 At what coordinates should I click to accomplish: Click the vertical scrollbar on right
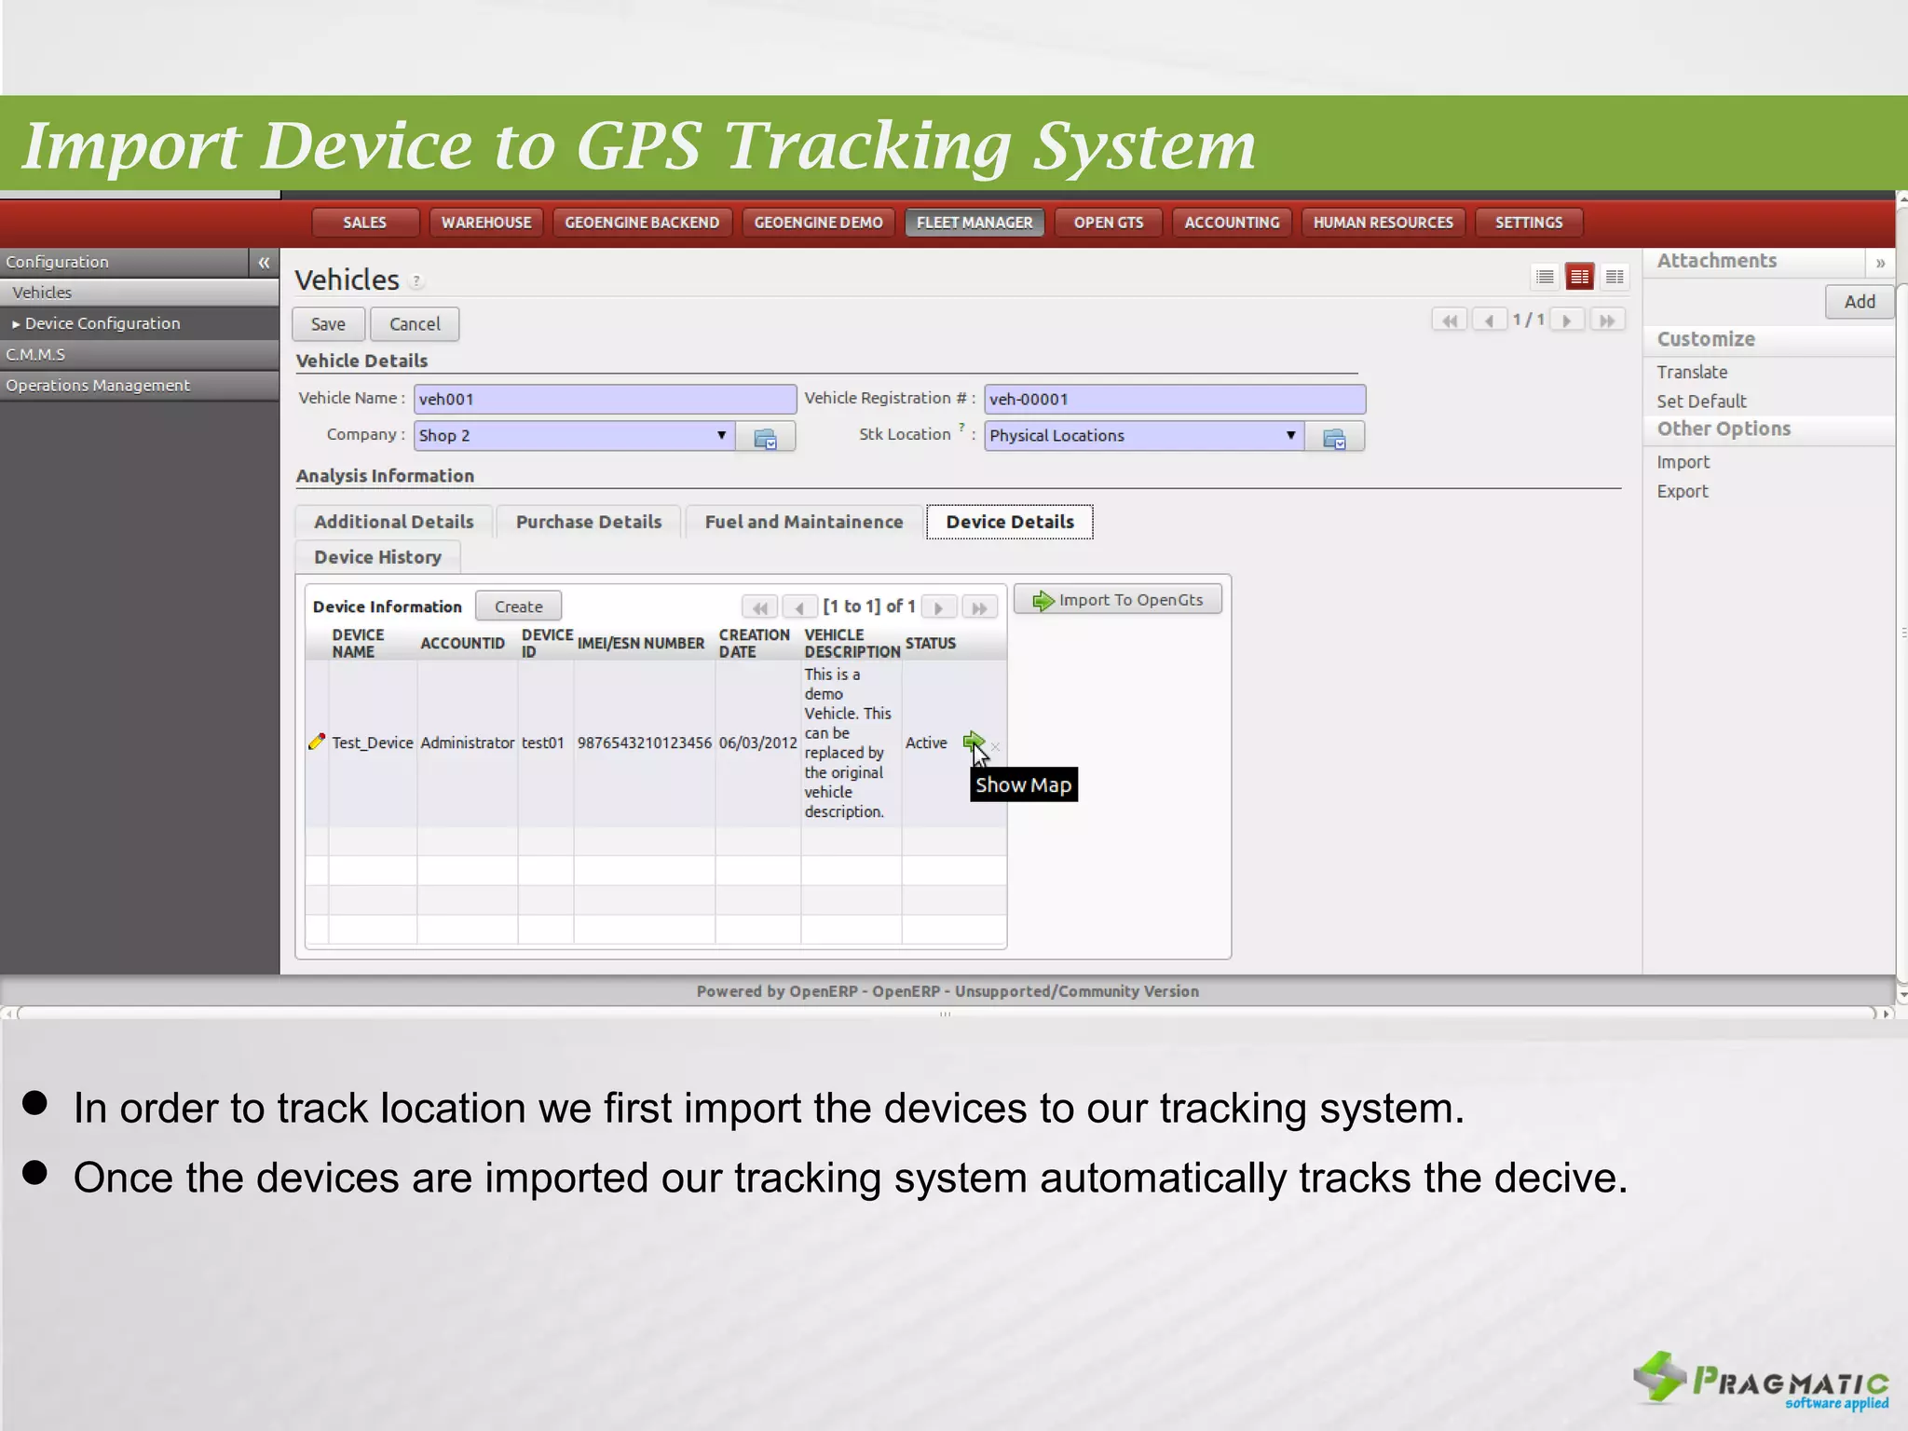pos(1901,634)
